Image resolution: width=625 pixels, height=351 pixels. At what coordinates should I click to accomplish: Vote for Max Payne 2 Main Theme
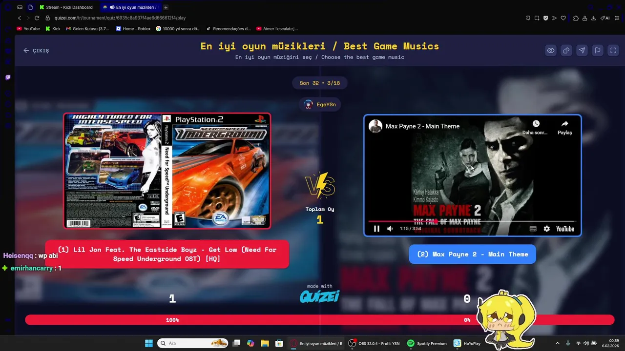tap(472, 254)
